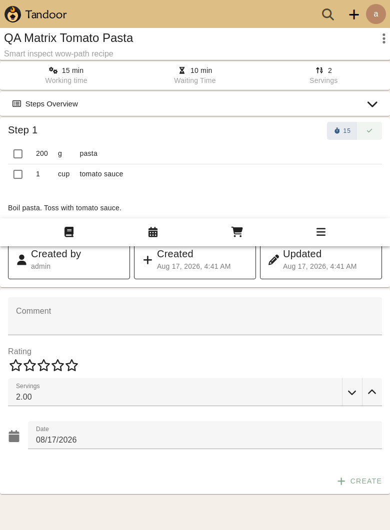The height and width of the screenshot is (530, 390).
Task: Click the Created plus icon
Action: tap(147, 260)
